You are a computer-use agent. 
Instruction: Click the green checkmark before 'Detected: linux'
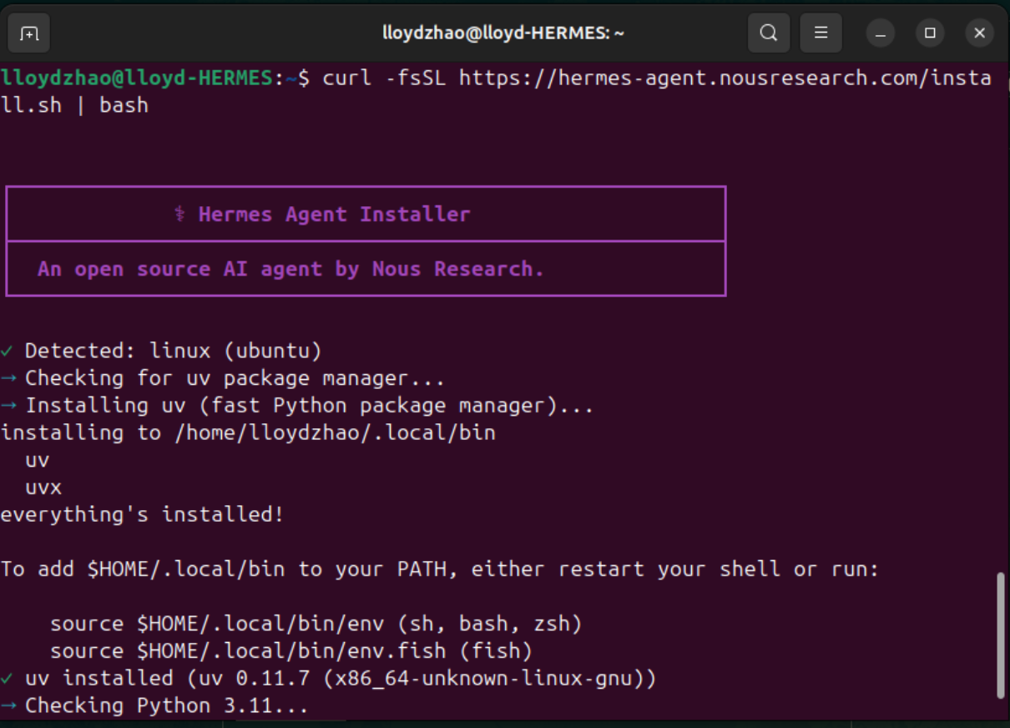(7, 351)
